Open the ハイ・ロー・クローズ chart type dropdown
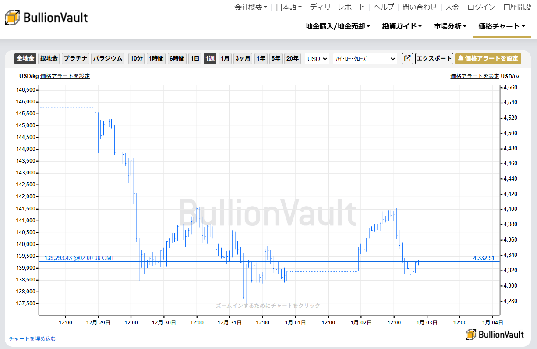 [365, 58]
